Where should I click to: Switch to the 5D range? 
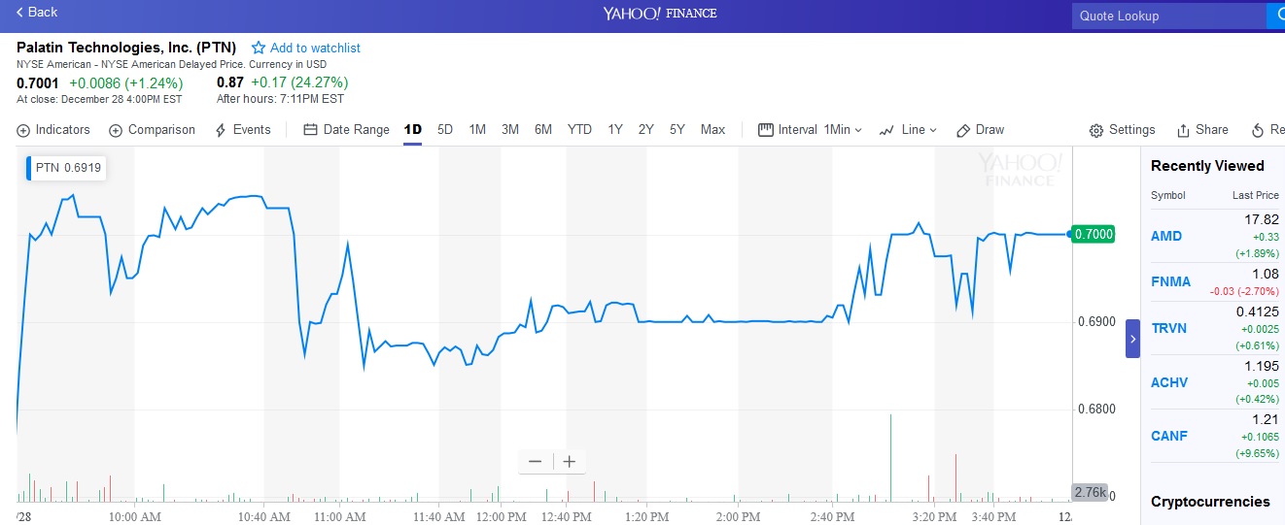click(445, 130)
